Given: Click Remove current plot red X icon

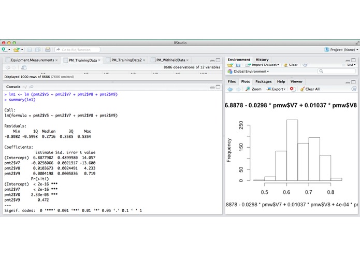Looking at the screenshot, I should pyautogui.click(x=292, y=89).
